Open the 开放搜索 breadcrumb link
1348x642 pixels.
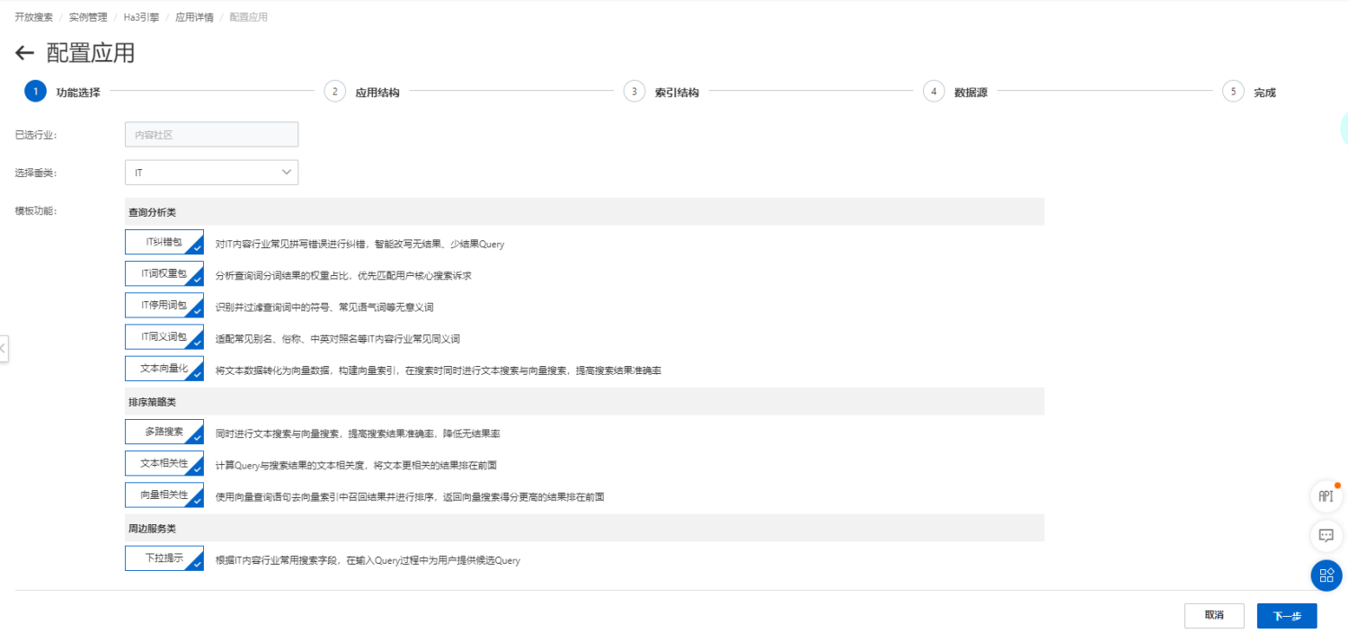[33, 17]
